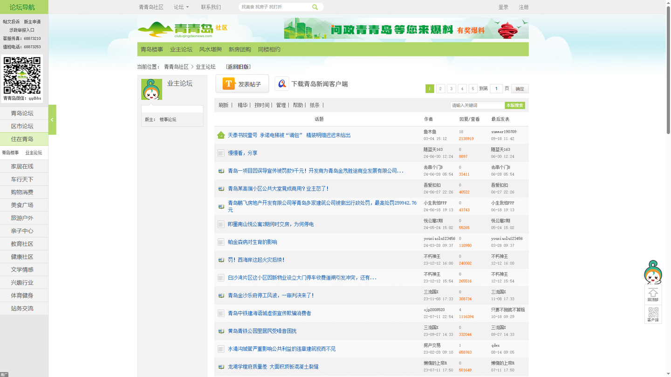
Task: Click the icon beside 水清沟城管 thread
Action: (x=221, y=349)
